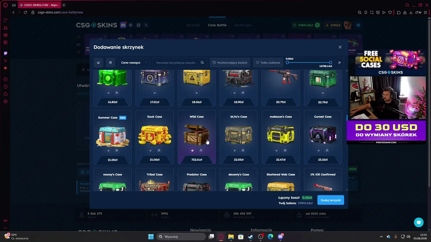This screenshot has height=242, width=431.
Task: Click the 722.61zł price on Wild Case
Action: pos(197,160)
